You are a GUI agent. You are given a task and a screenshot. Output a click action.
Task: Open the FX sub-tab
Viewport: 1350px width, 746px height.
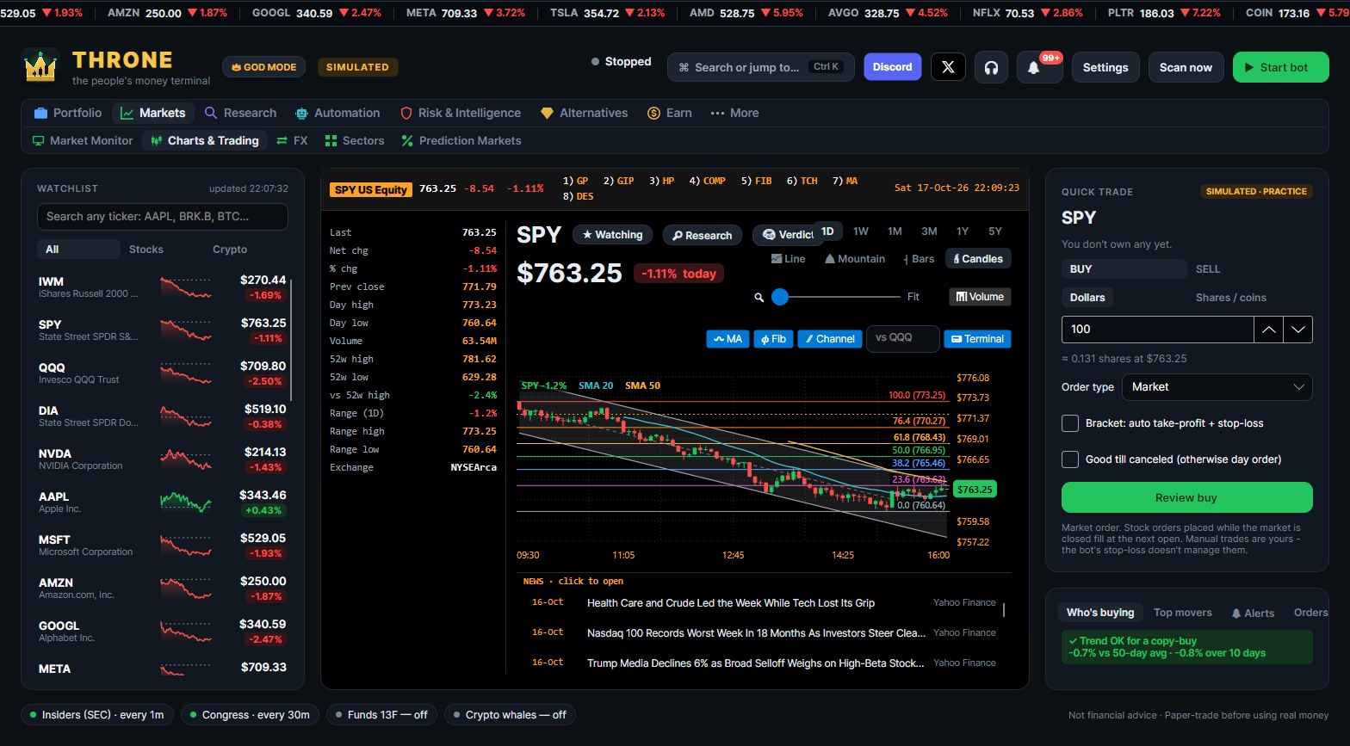[292, 140]
